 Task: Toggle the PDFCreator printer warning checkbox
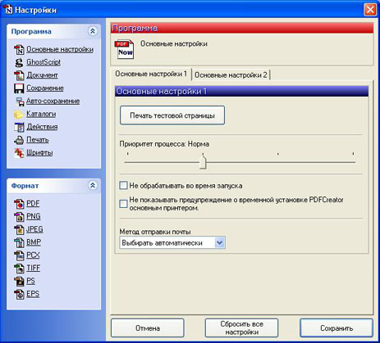123,204
